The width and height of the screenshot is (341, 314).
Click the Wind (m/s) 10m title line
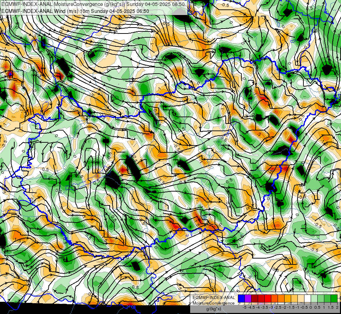pos(75,11)
